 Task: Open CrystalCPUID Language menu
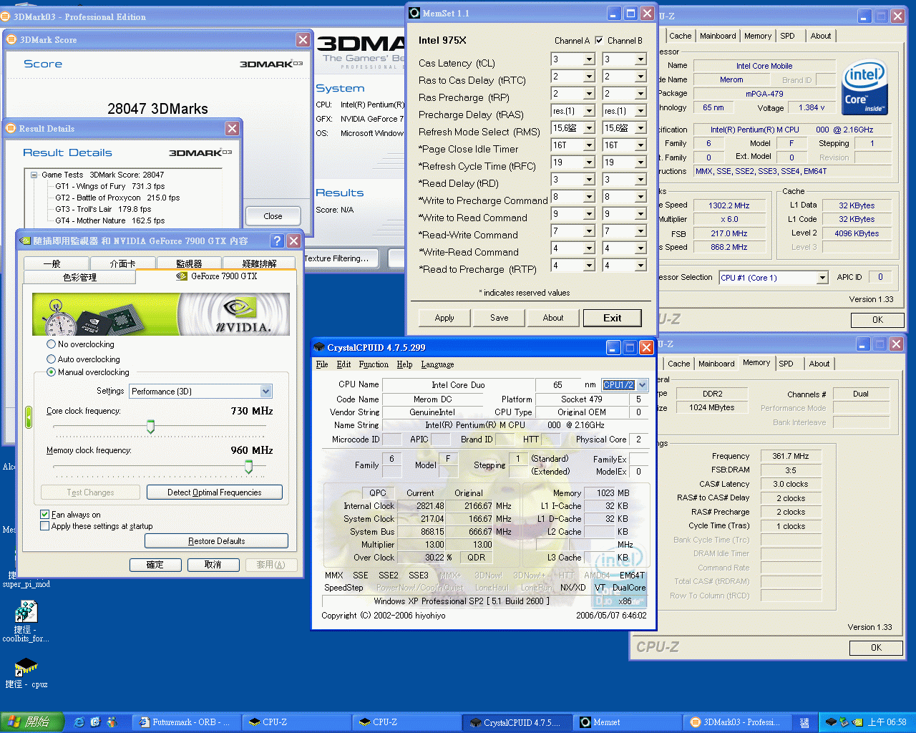click(437, 364)
